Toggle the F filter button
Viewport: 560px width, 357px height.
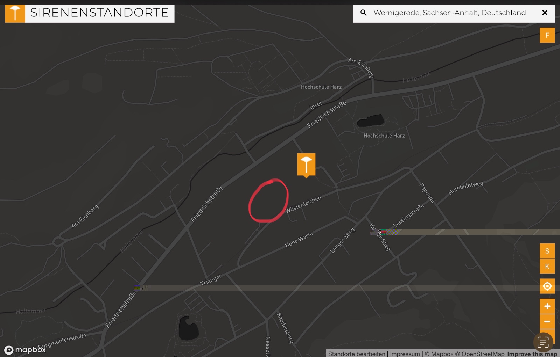[547, 35]
